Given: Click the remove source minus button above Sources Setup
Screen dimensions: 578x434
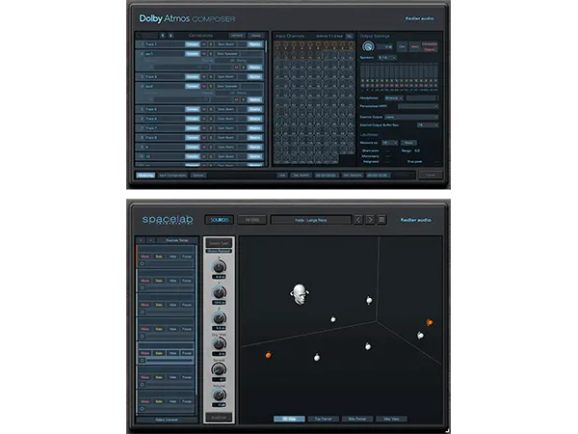Looking at the screenshot, I should tap(141, 240).
